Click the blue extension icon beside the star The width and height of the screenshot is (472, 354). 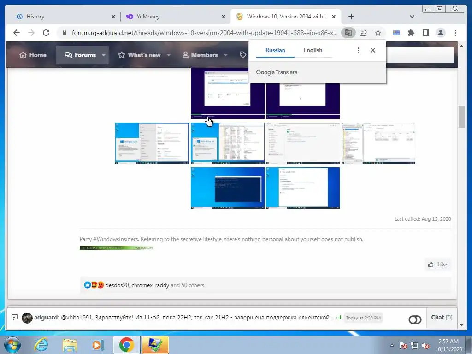(396, 33)
